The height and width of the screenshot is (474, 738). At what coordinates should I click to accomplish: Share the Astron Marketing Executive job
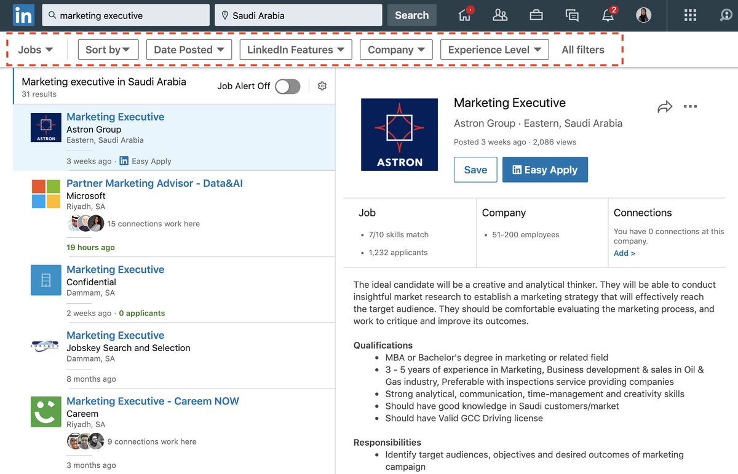pyautogui.click(x=665, y=107)
